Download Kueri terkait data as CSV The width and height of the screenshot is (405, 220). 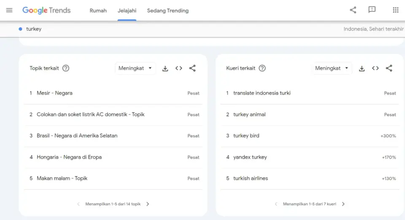tap(362, 68)
